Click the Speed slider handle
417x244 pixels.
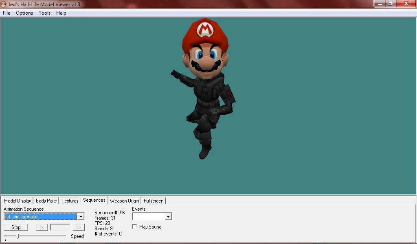pos(18,236)
